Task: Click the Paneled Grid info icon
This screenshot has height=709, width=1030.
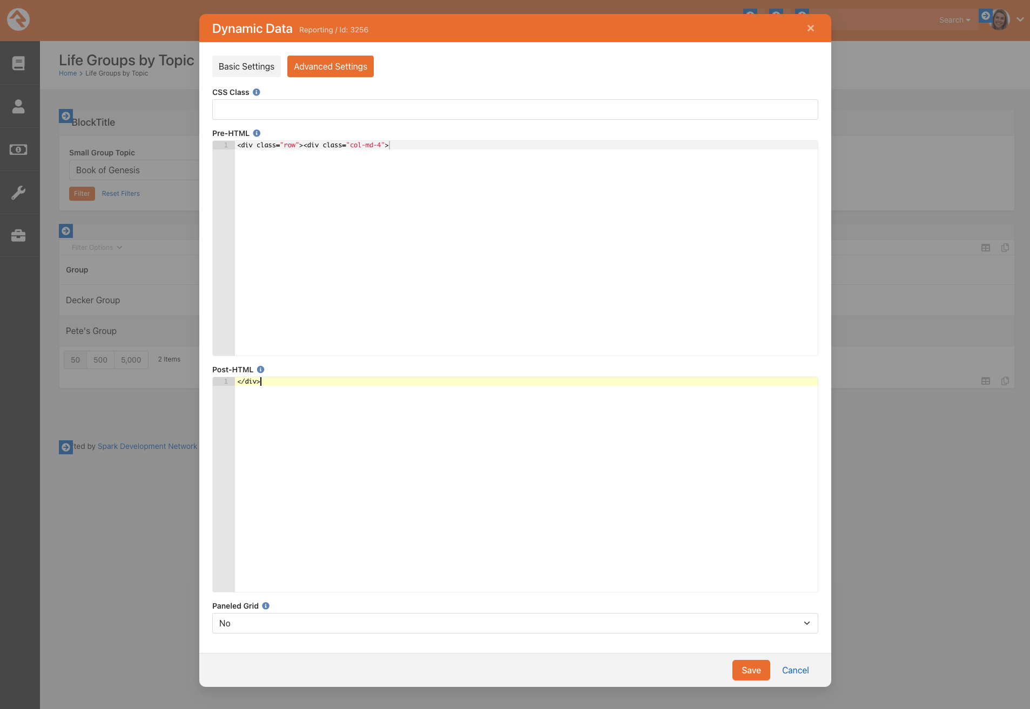Action: point(266,606)
